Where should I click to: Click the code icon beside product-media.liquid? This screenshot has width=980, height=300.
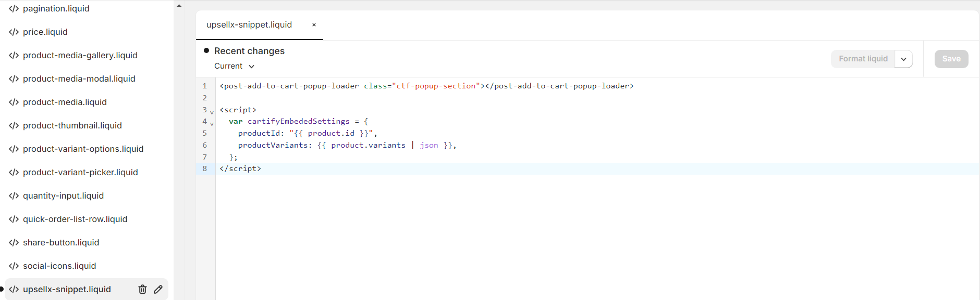click(x=14, y=102)
